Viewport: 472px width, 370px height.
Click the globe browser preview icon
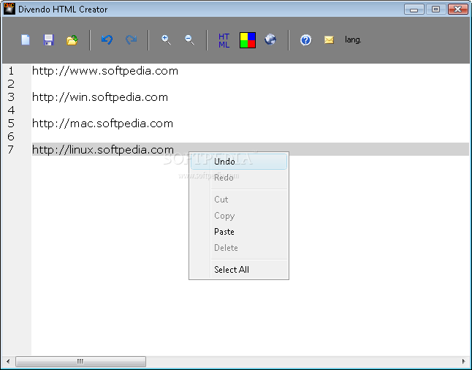pyautogui.click(x=270, y=39)
